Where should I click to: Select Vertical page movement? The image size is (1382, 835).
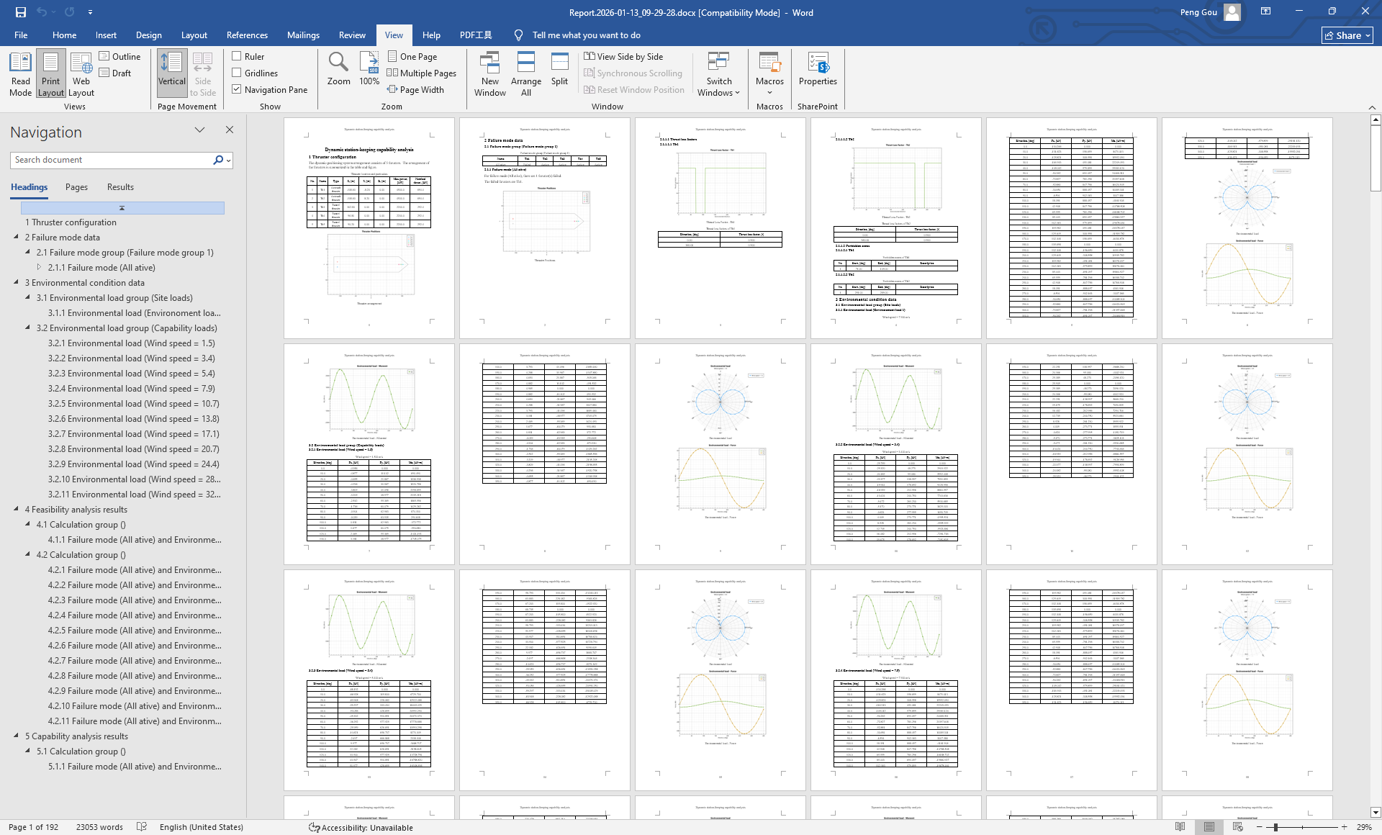172,73
